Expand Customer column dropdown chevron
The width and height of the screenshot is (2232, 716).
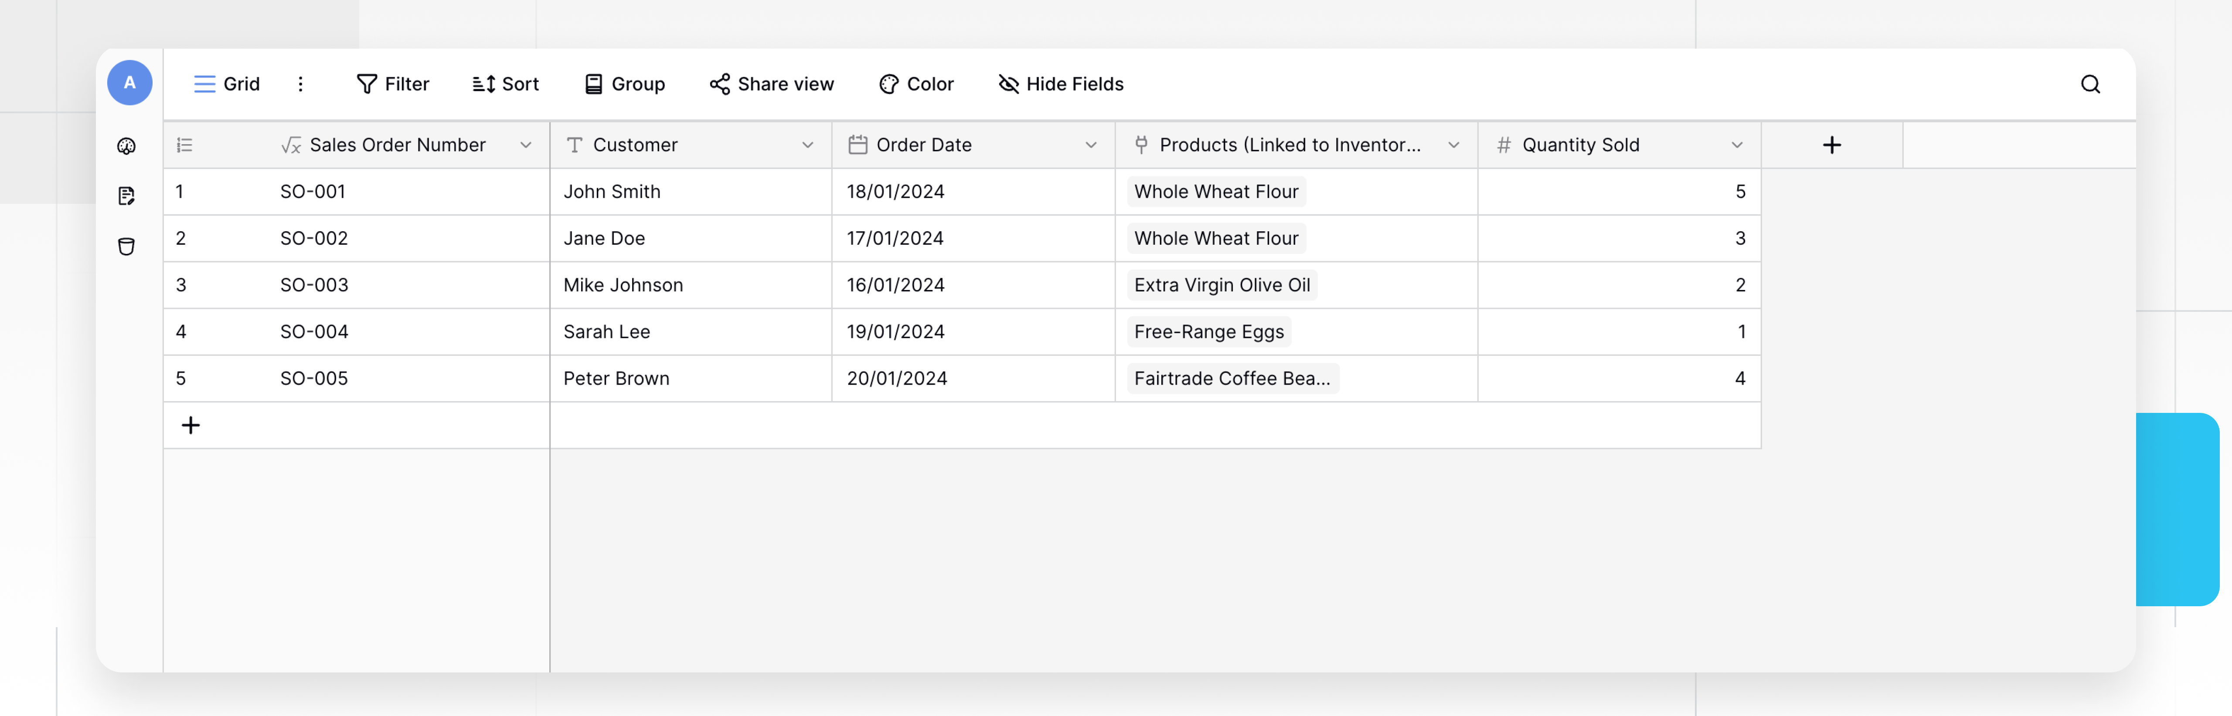tap(807, 145)
